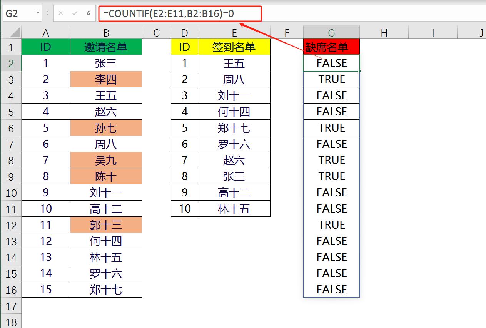Select cell 赵六 in column E
The height and width of the screenshot is (328, 486).
[x=234, y=160]
